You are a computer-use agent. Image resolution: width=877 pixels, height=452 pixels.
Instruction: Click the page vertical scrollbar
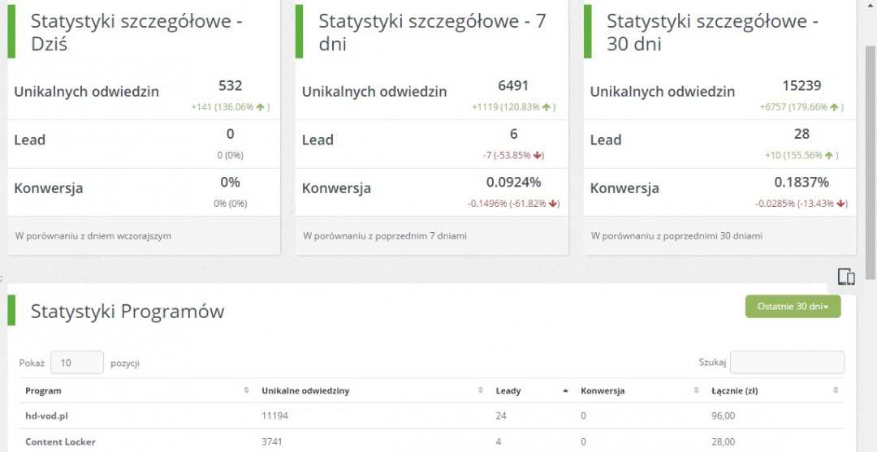point(870,162)
